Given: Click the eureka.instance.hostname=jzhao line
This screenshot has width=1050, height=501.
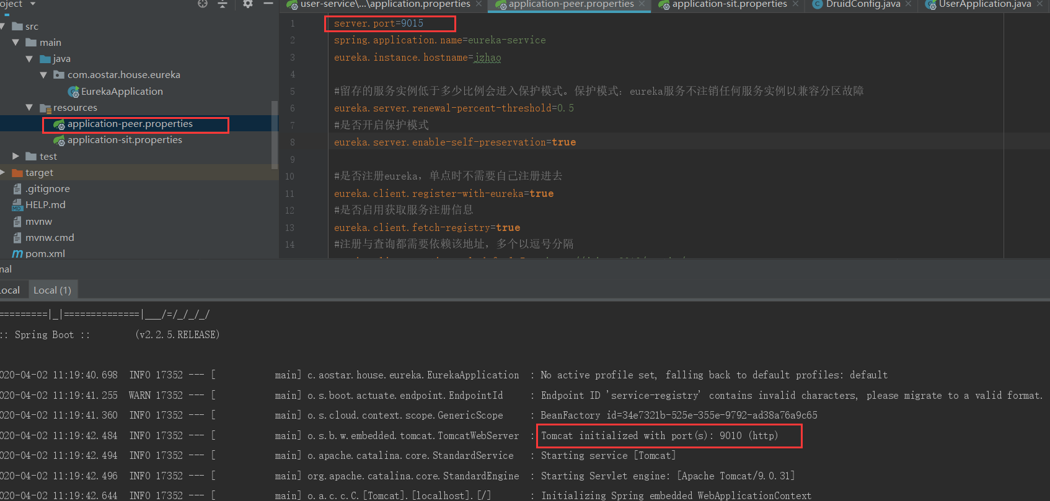Looking at the screenshot, I should tap(418, 58).
